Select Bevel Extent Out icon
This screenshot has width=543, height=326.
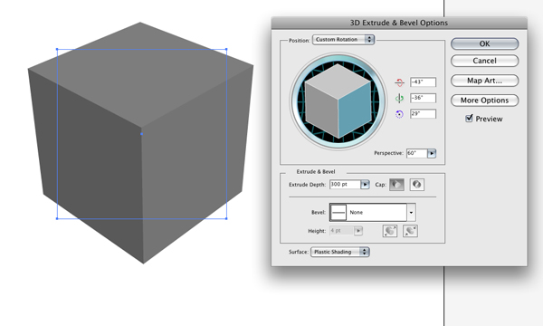click(390, 231)
